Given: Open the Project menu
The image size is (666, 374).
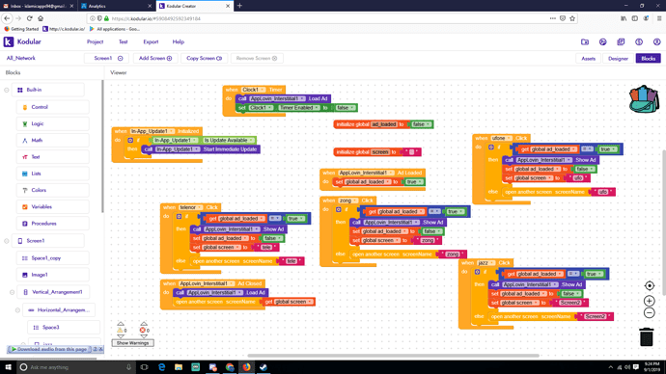Looking at the screenshot, I should (x=96, y=42).
